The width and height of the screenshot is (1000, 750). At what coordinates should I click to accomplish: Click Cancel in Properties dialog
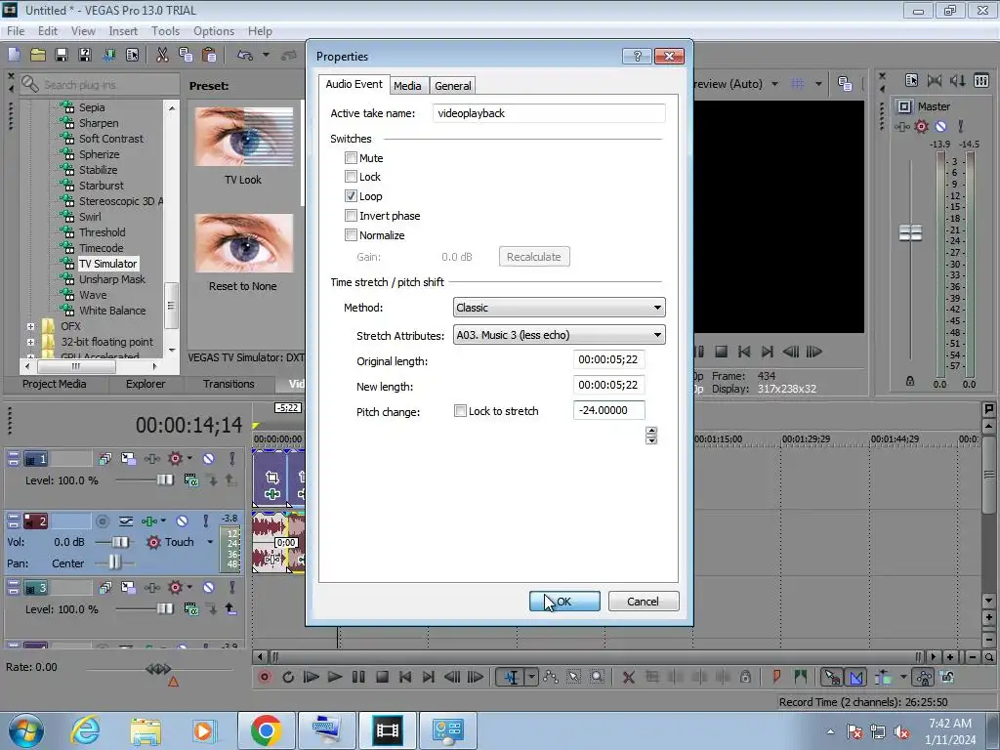643,602
